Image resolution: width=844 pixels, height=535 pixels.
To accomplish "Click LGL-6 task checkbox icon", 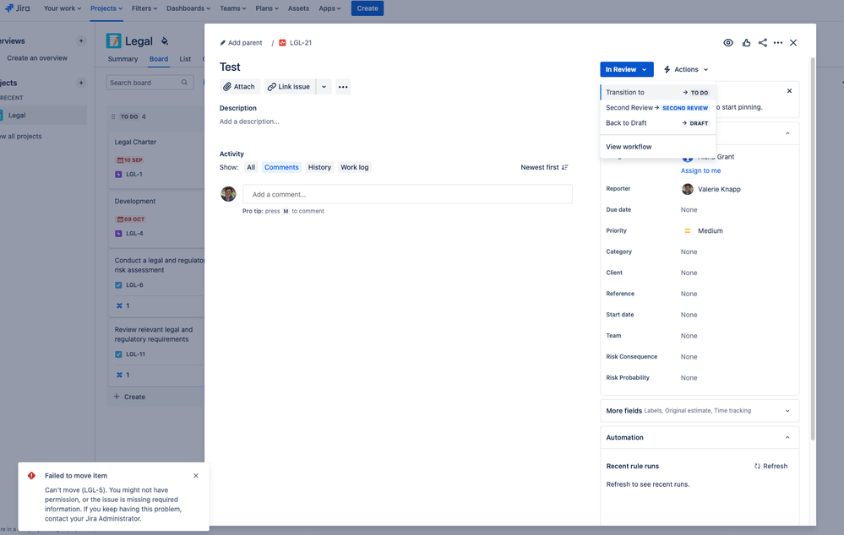I will 118,285.
